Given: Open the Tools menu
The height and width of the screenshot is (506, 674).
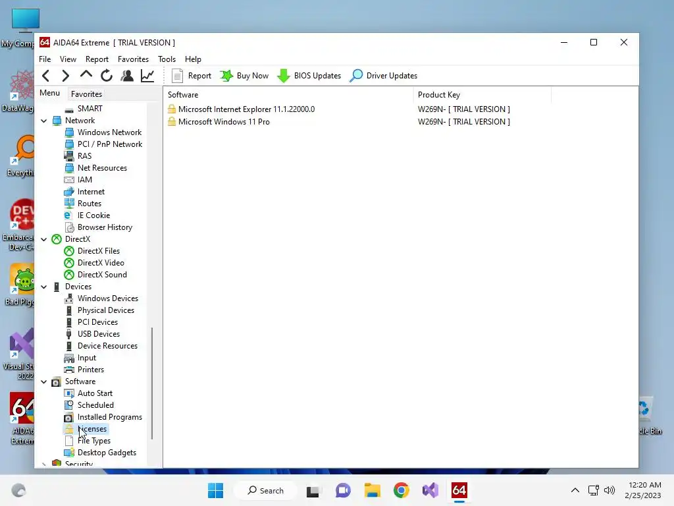Looking at the screenshot, I should coord(167,59).
